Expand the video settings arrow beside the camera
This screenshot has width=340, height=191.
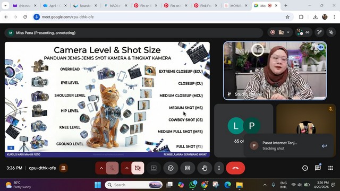click(x=126, y=168)
